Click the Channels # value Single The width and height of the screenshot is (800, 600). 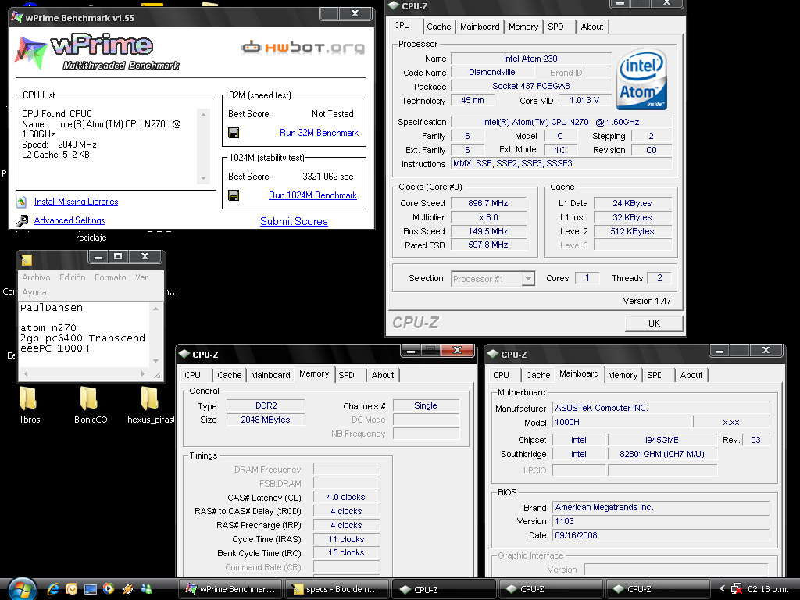coord(426,406)
